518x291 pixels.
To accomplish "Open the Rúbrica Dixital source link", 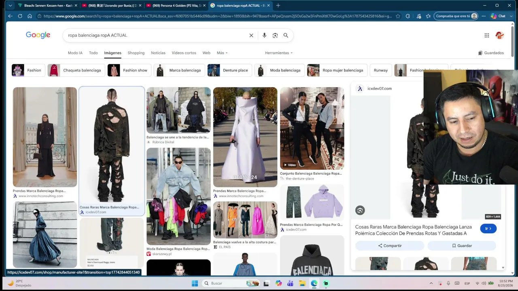I will (x=163, y=142).
